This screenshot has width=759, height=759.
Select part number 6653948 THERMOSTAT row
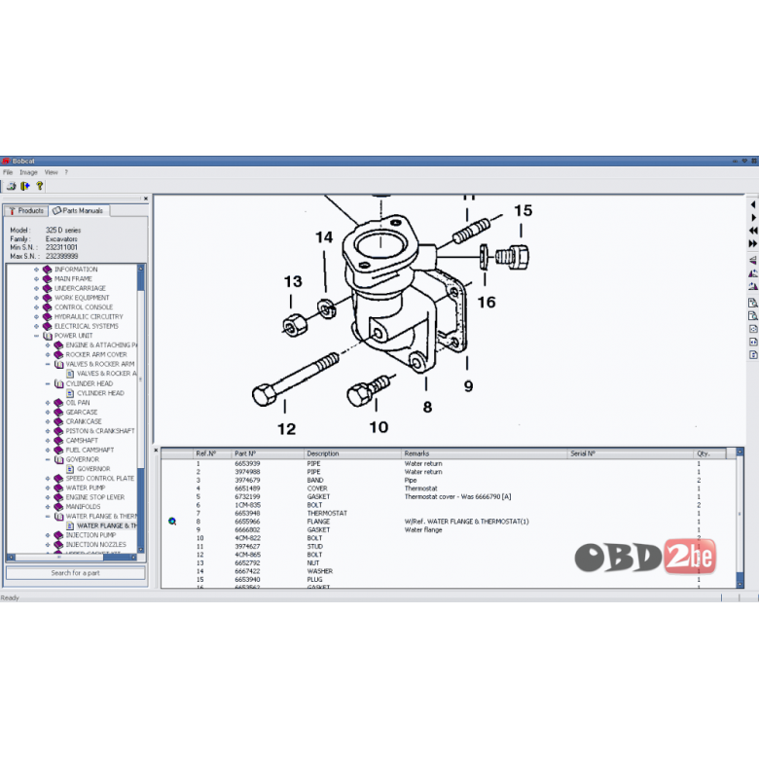448,513
